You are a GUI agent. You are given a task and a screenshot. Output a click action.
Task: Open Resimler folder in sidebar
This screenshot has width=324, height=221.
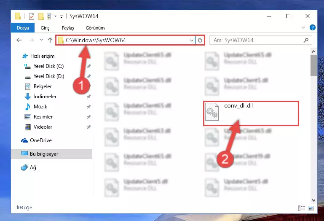coord(43,117)
